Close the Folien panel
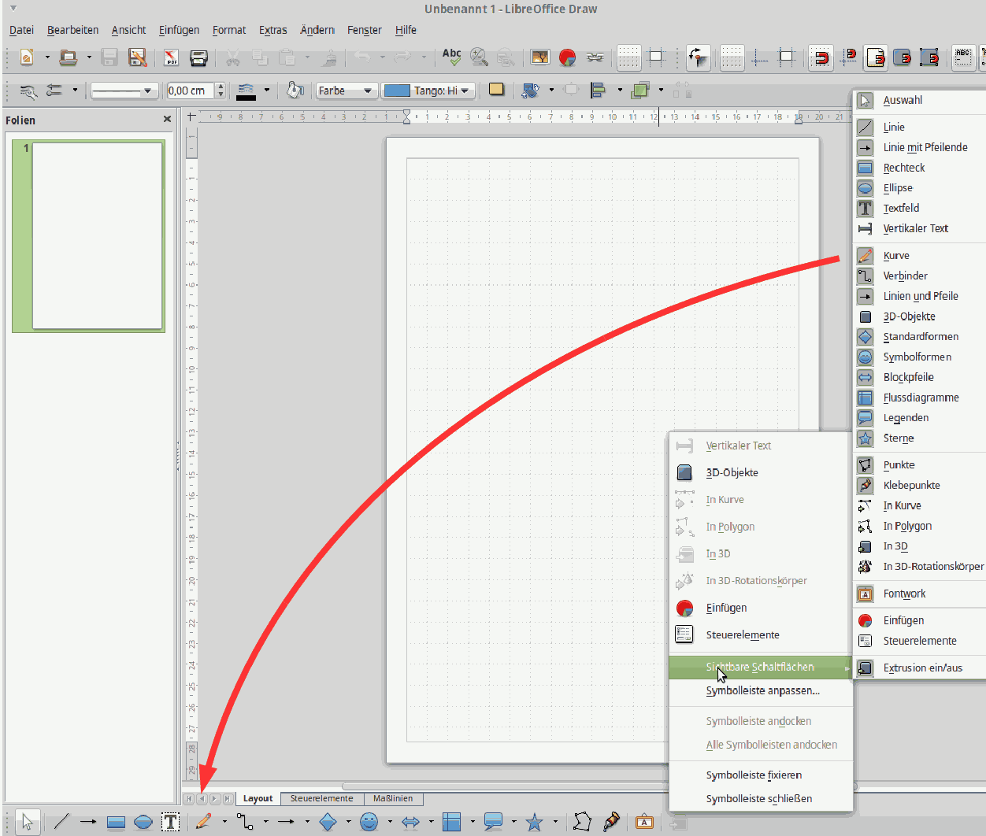Screen dimensions: 986x836 click(x=167, y=119)
